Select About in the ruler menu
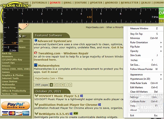Viewport: 164px width, 119px height. 144,110
